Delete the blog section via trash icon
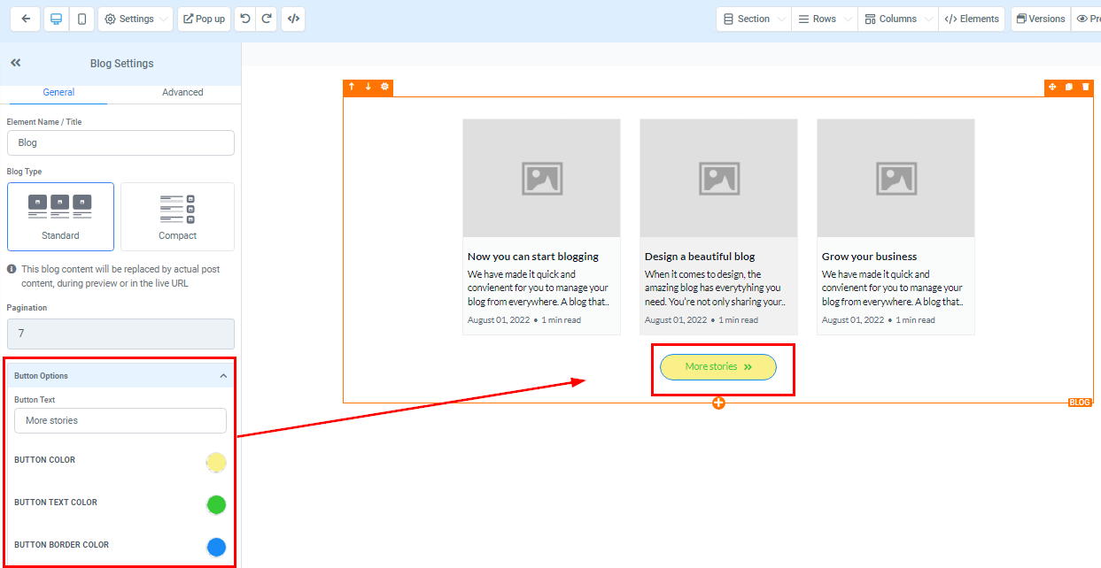The image size is (1101, 568). click(1085, 87)
